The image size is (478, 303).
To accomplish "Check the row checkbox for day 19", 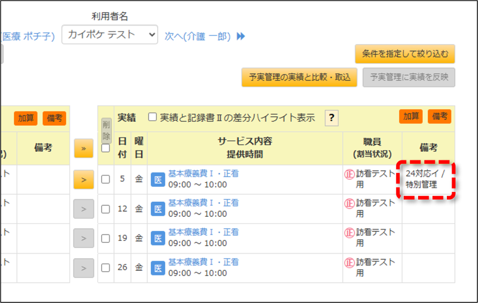I will (105, 238).
